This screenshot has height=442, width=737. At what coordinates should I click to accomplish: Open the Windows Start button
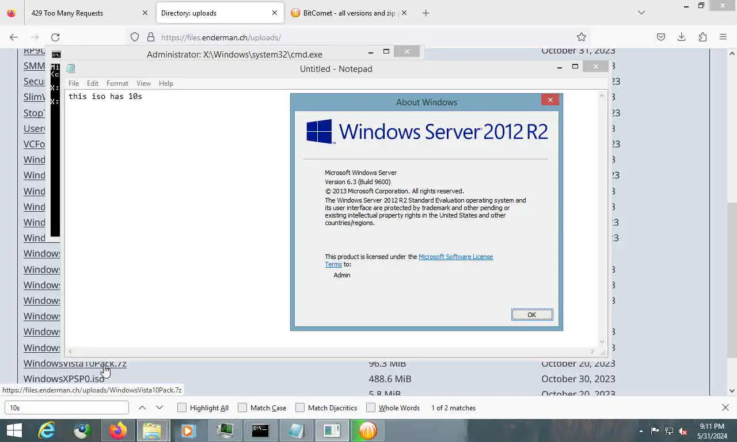click(14, 430)
